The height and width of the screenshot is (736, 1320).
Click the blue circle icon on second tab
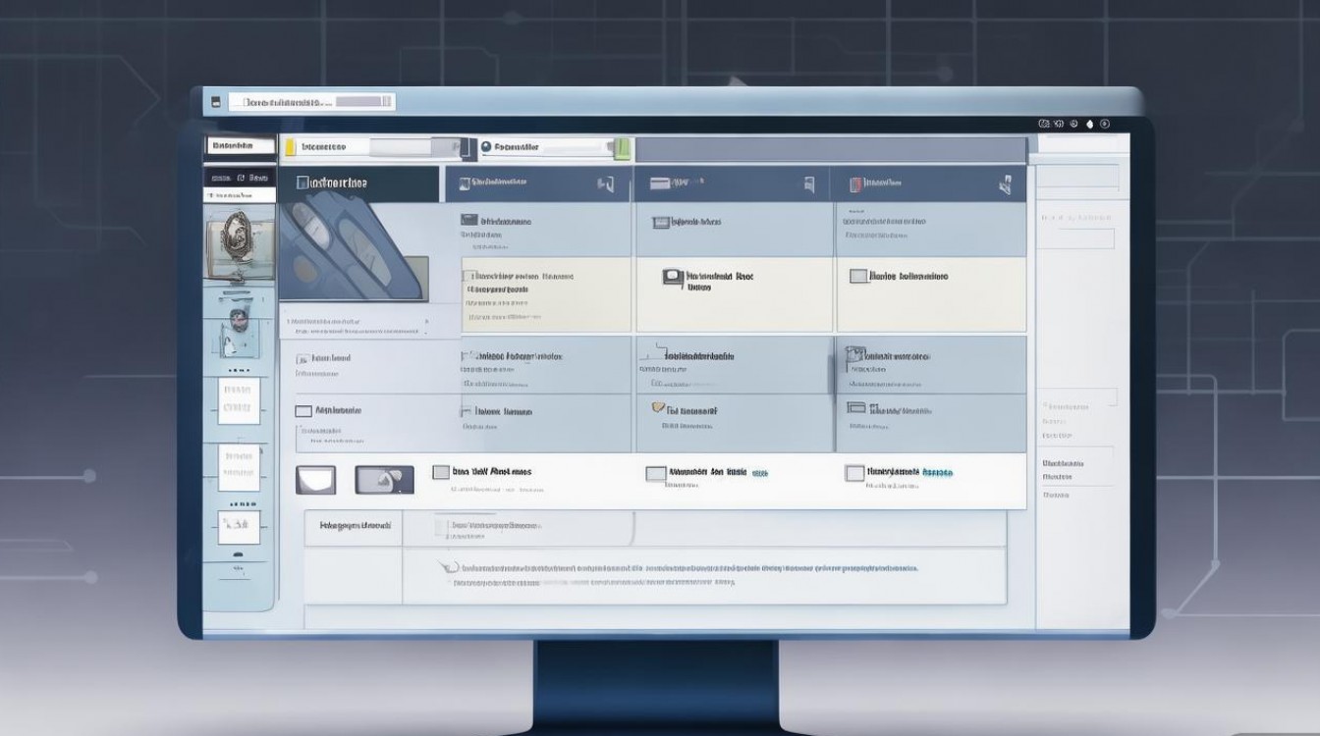click(485, 147)
